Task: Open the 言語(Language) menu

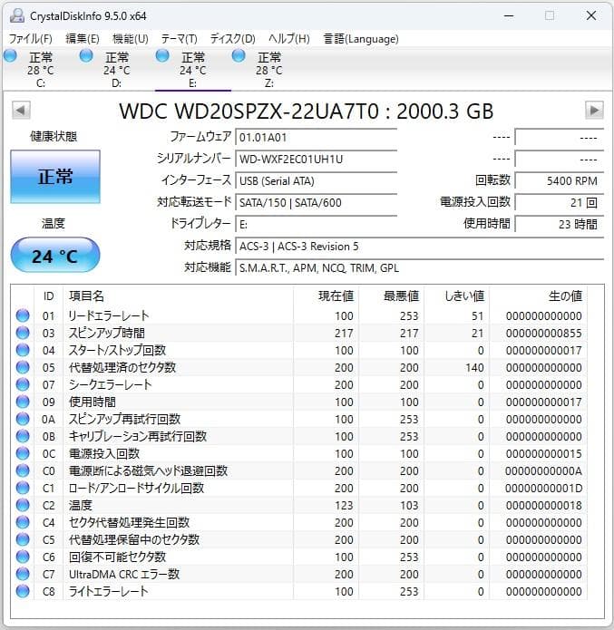Action: click(361, 39)
